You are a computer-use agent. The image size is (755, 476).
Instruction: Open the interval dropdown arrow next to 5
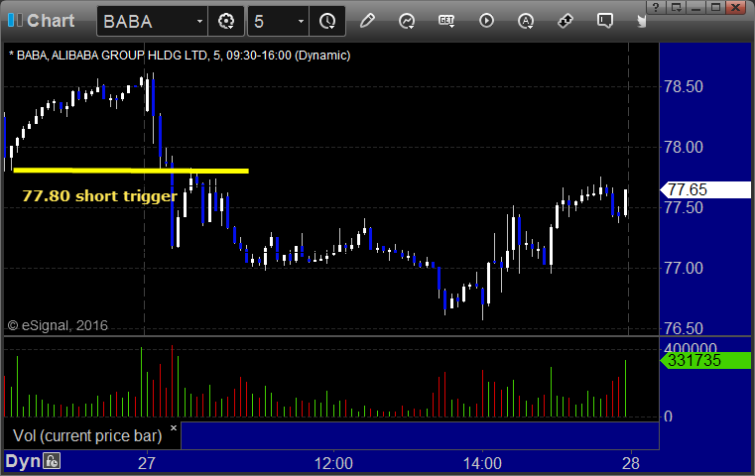pos(301,21)
